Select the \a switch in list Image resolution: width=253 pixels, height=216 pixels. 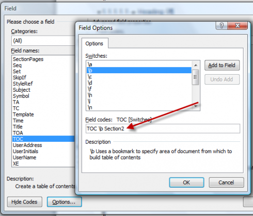[139, 64]
